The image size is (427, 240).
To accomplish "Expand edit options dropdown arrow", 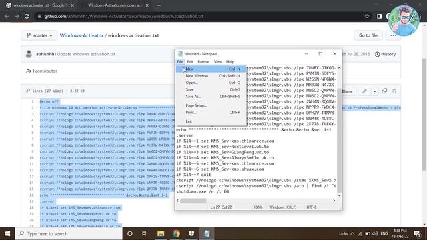I will pyautogui.click(x=375, y=91).
